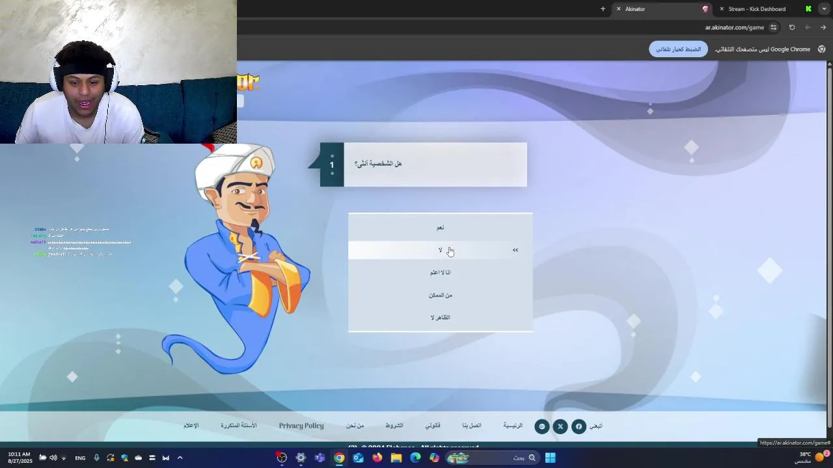Select the لا answer option
Screen dimensions: 833x468
tap(441, 250)
